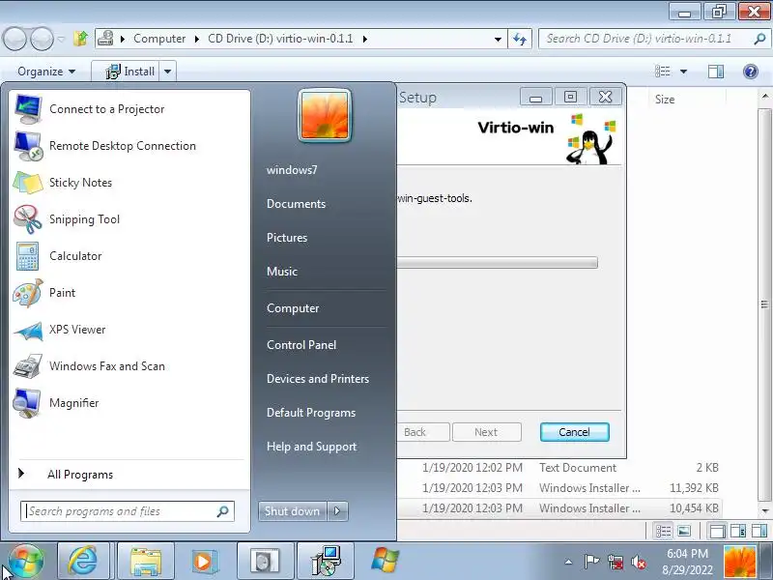Click the forward navigation arrow

click(x=43, y=39)
